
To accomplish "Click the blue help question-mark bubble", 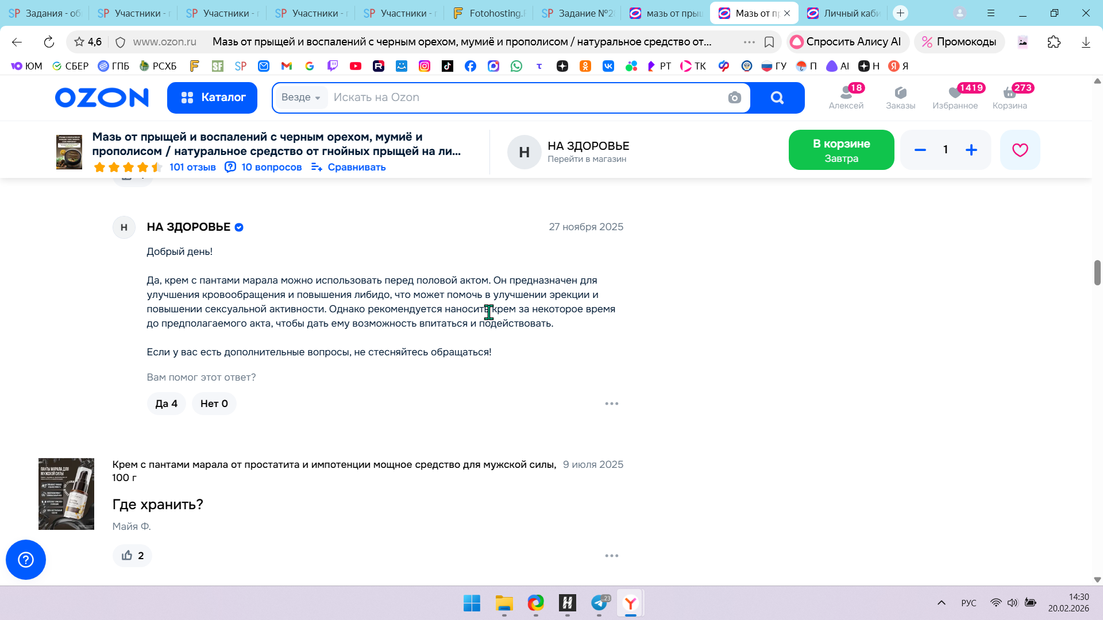I will [26, 559].
